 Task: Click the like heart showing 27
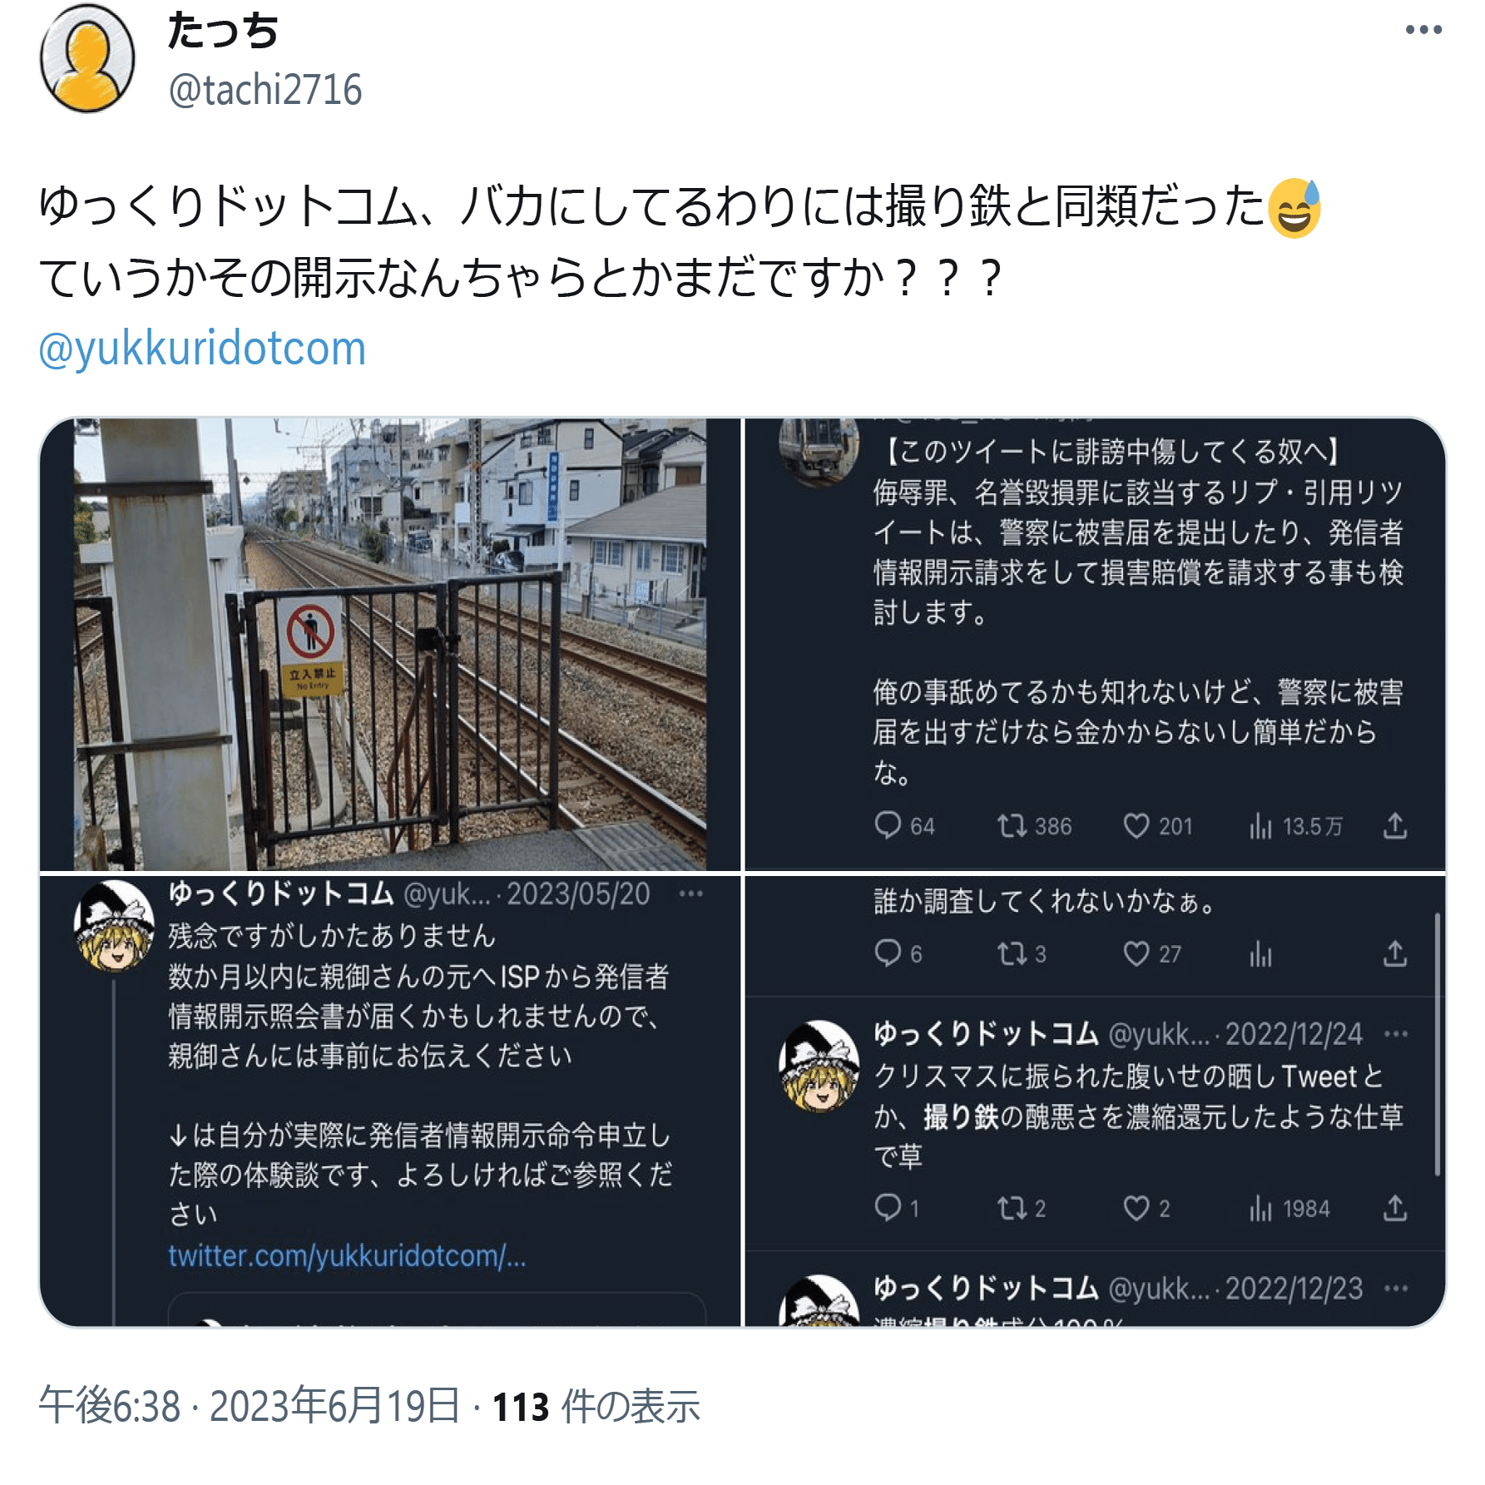pos(1136,953)
